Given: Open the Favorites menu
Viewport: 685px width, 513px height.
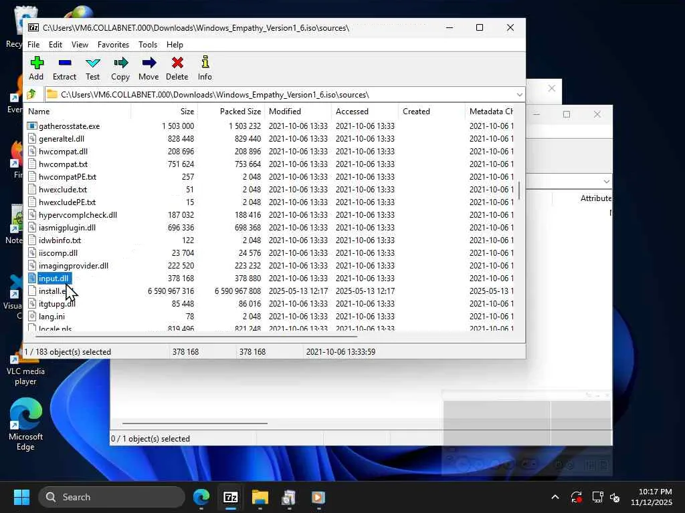Looking at the screenshot, I should (x=113, y=45).
